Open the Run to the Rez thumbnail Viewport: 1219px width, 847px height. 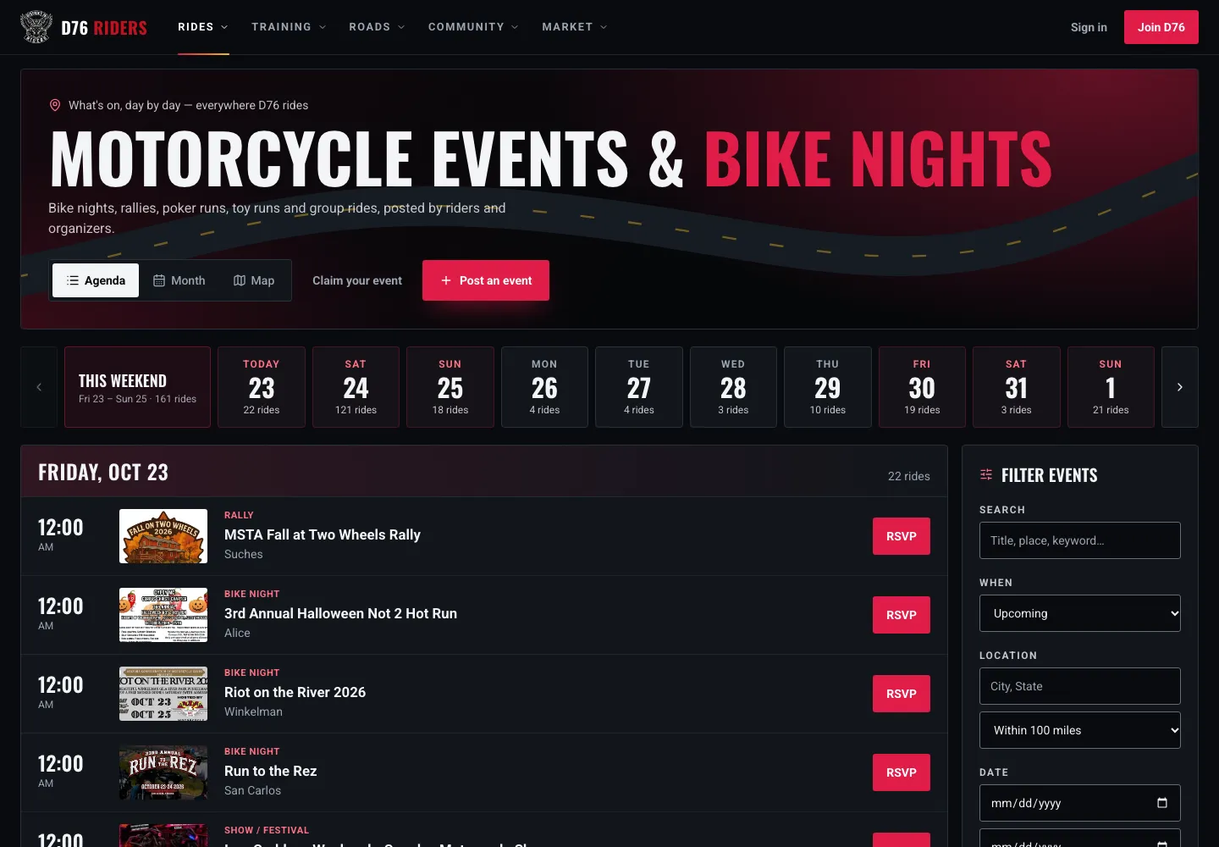pos(163,772)
